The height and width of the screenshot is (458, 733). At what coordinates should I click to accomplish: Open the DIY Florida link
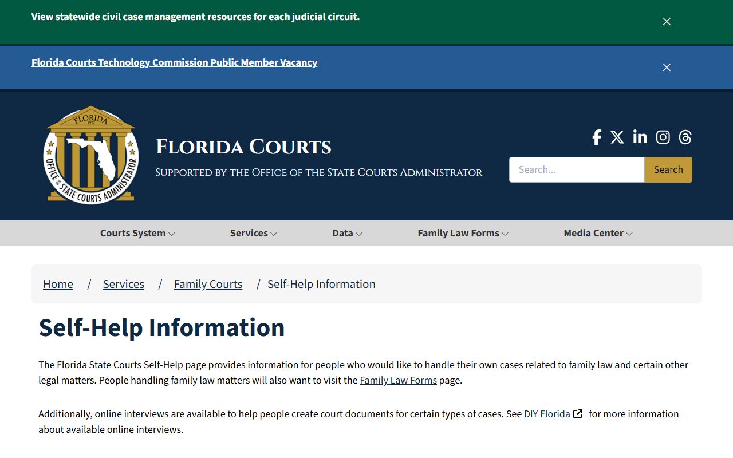(547, 414)
